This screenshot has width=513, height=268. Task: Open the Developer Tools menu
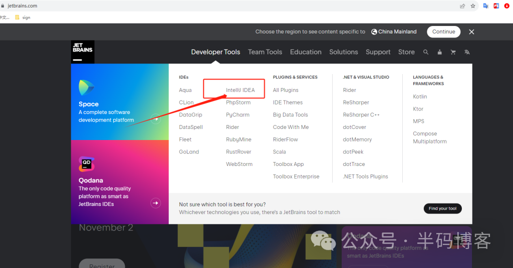point(215,52)
